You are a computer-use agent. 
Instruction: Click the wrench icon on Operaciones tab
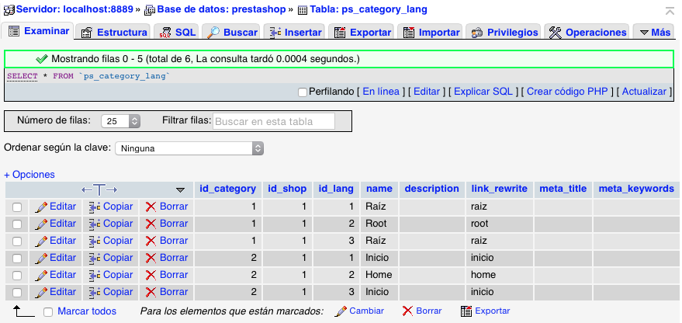pos(555,33)
